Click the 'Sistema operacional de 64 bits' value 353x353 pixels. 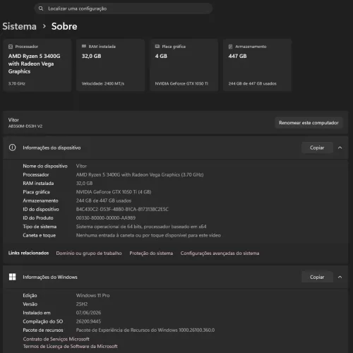141,227
